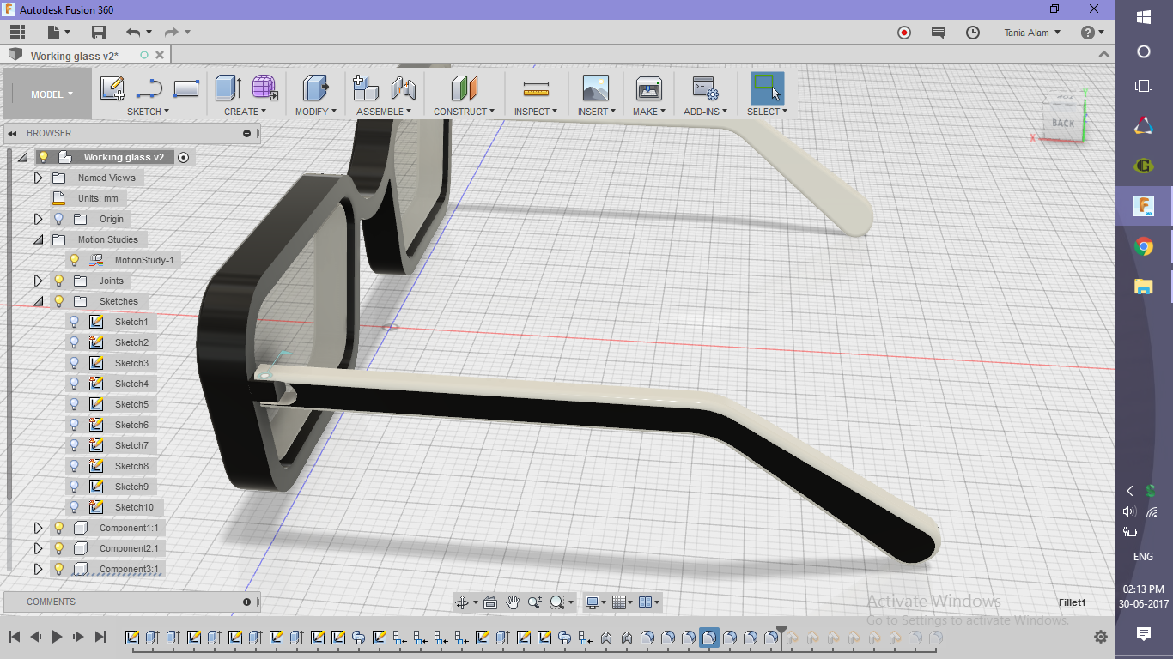Click the Make 3D Print icon
Screen dimensions: 1173x659
coord(648,88)
